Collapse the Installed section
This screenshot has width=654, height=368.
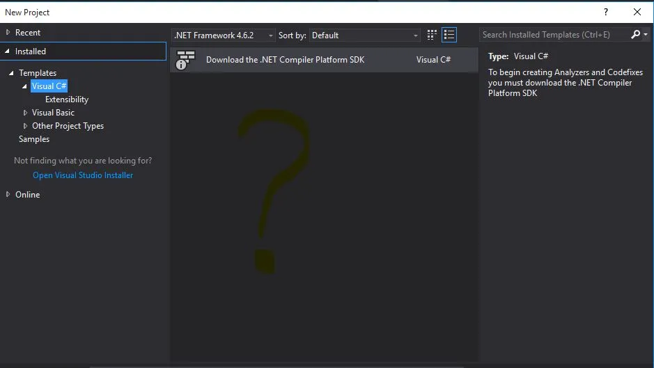[x=8, y=51]
